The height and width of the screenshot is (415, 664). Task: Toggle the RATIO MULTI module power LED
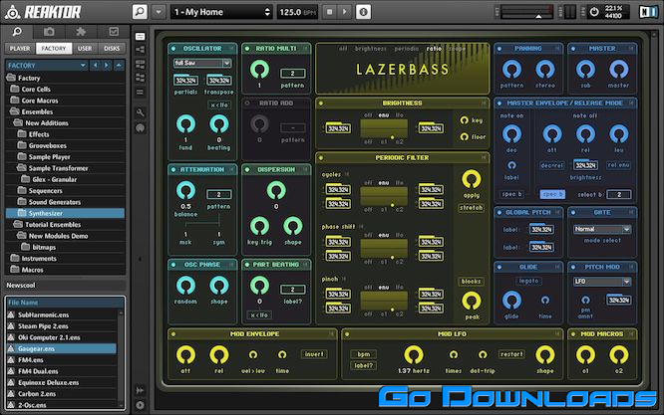(247, 49)
